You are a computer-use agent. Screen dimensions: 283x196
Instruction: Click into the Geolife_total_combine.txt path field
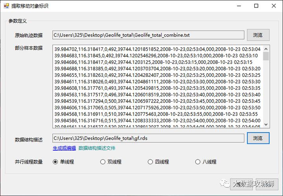click(148, 35)
